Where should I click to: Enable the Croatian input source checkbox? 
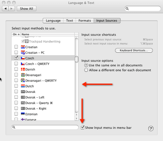tap(16, 47)
